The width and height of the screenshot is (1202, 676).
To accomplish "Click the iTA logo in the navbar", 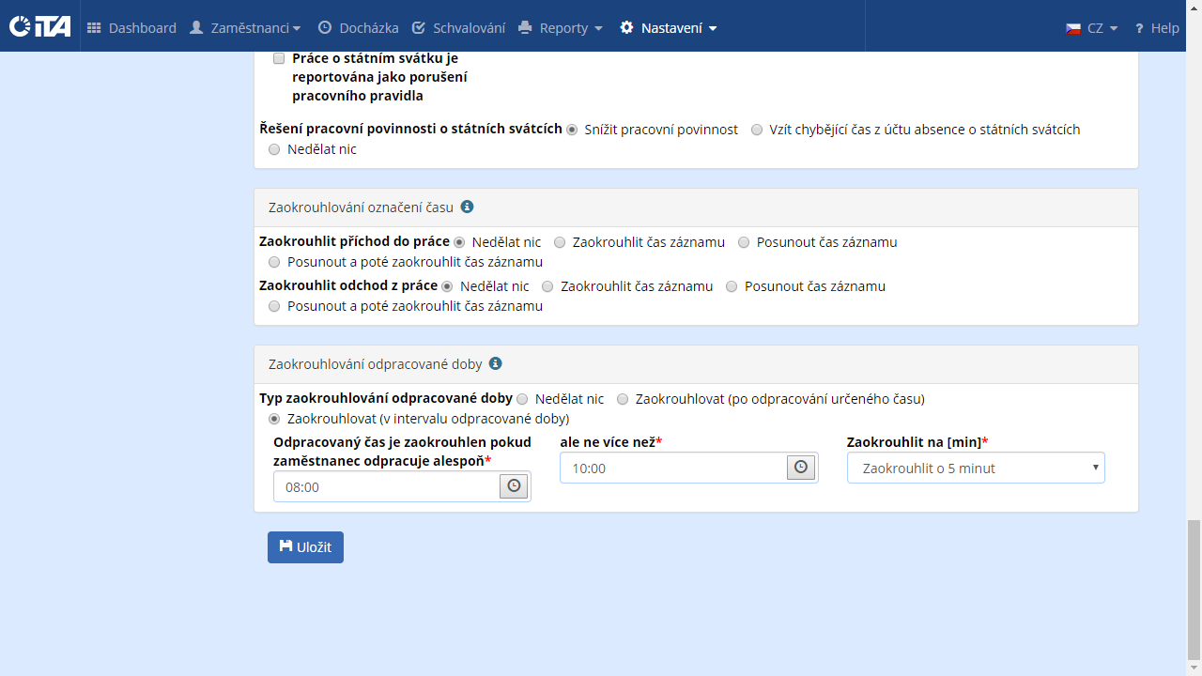I will point(39,27).
